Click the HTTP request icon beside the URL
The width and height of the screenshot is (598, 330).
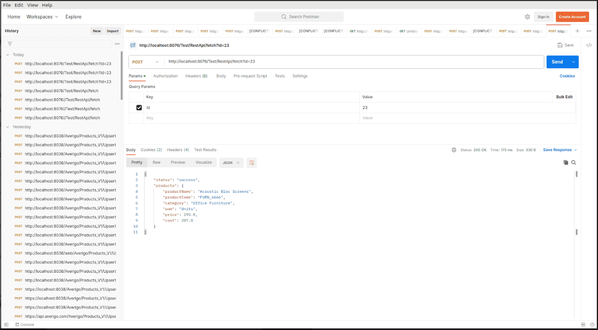click(133, 45)
